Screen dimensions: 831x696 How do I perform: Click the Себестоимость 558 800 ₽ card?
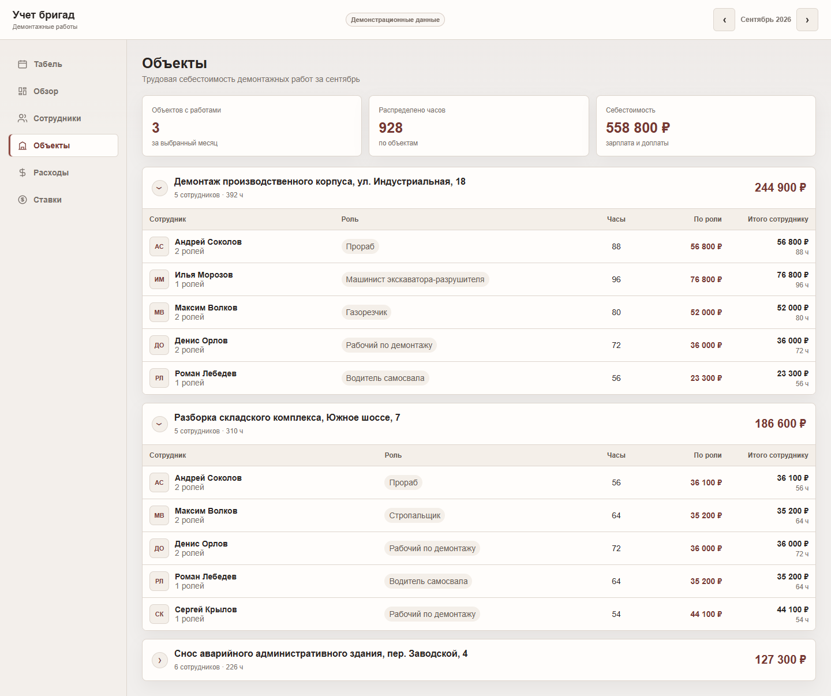706,126
